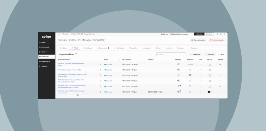Click the notifications bell icon in header
This screenshot has height=131, width=266.
221,34
